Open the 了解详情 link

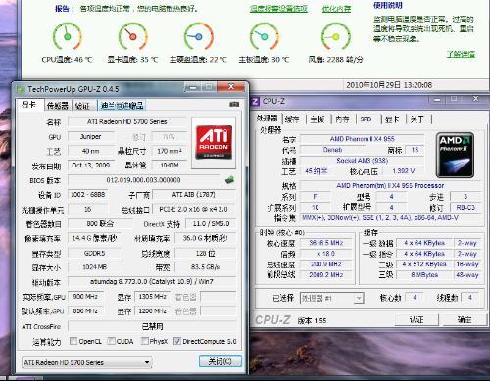pyautogui.click(x=461, y=54)
